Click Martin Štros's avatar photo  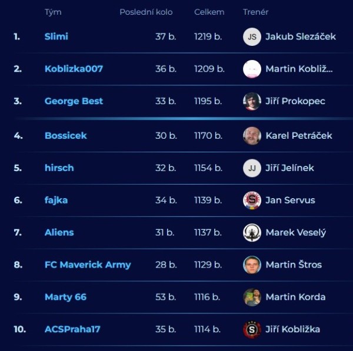pyautogui.click(x=252, y=265)
